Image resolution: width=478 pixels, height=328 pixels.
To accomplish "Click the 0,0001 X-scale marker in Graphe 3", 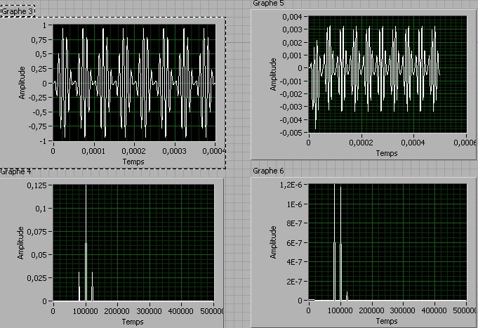I will click(x=93, y=151).
